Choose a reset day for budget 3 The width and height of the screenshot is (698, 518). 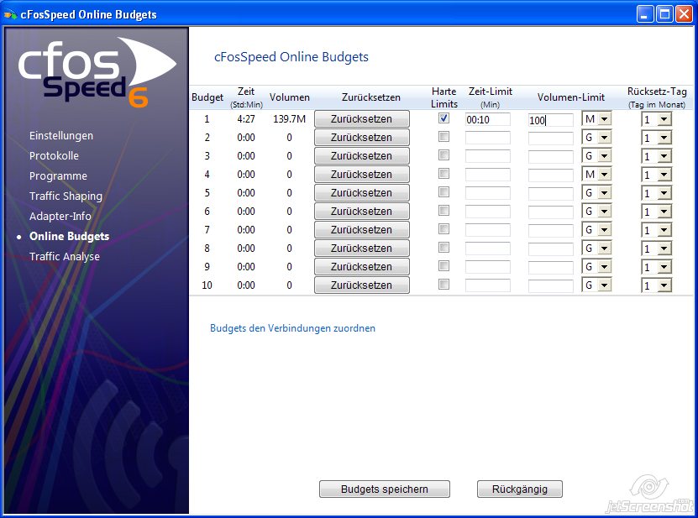click(x=657, y=157)
